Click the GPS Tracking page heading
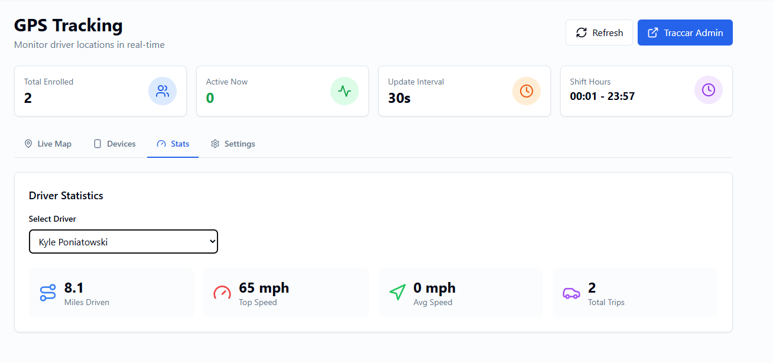 [x=69, y=25]
